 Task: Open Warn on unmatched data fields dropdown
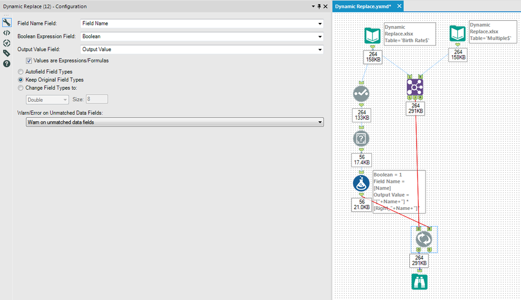coord(175,122)
